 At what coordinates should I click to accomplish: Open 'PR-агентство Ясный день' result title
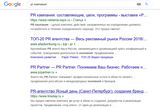tap(89, 91)
